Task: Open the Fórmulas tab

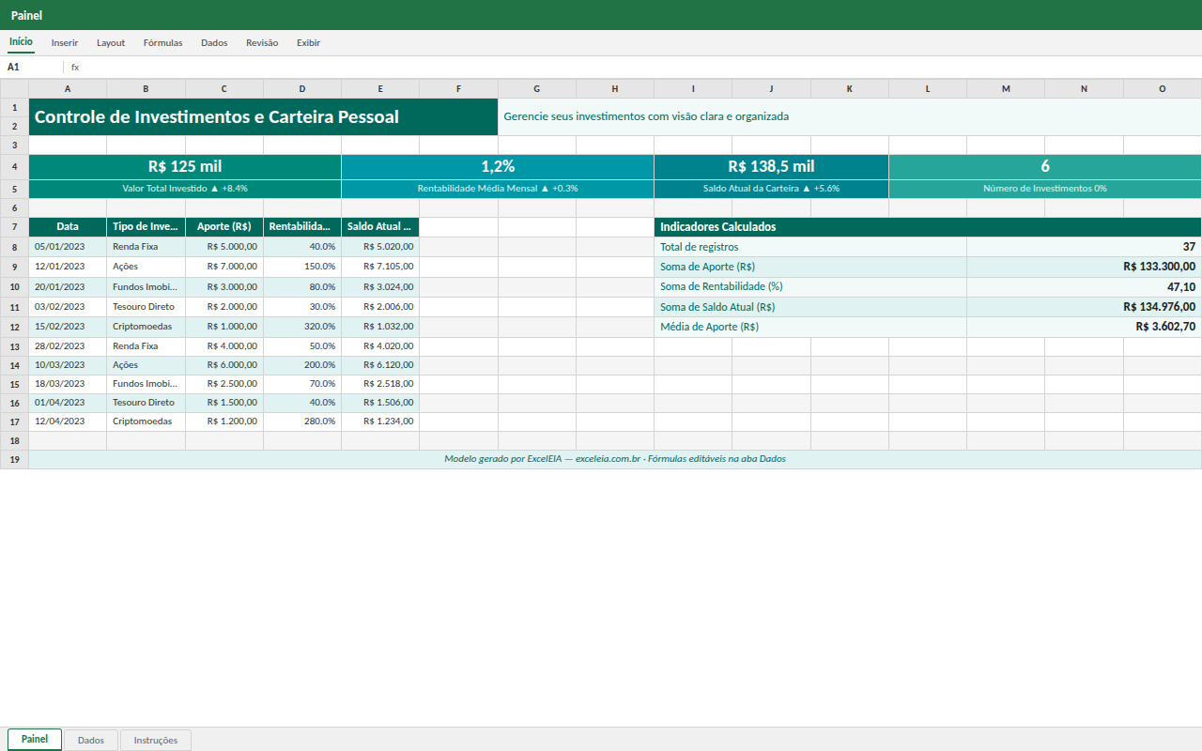Action: [162, 43]
